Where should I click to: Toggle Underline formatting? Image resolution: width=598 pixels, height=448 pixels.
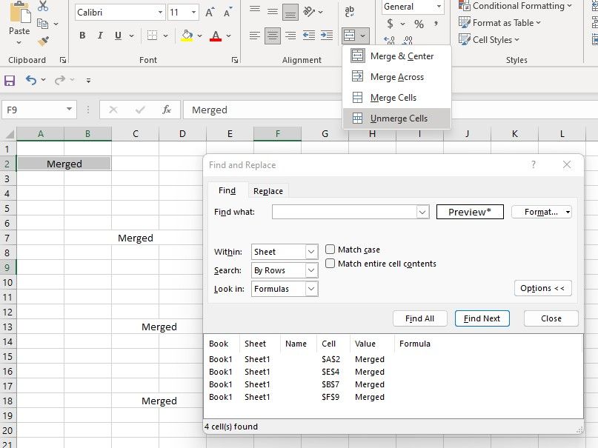[x=119, y=36]
